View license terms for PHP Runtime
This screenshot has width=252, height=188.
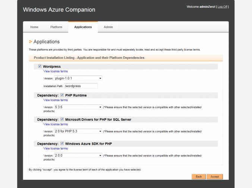56,100
